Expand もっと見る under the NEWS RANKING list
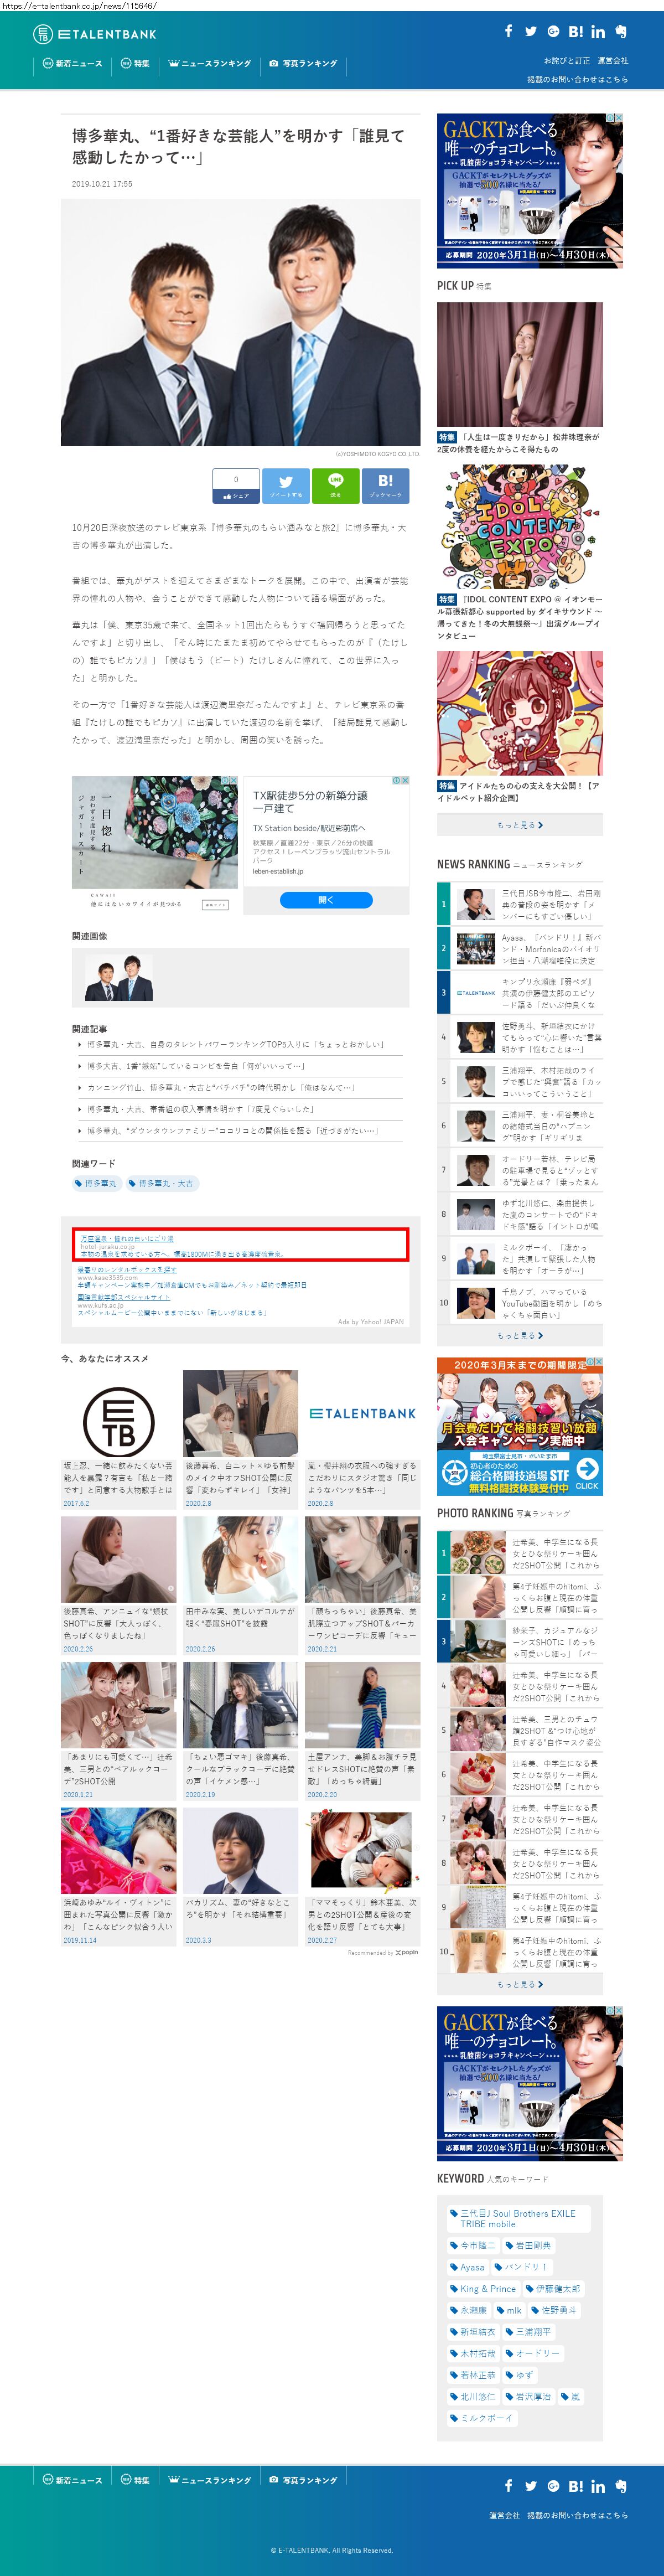This screenshot has width=664, height=2576. (519, 1335)
